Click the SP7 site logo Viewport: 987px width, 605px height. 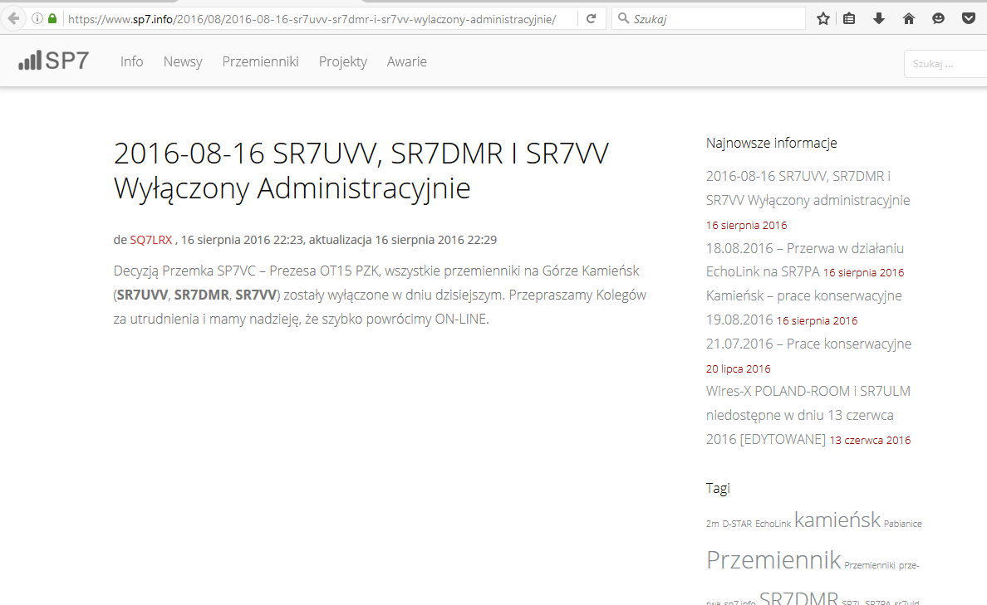54,61
